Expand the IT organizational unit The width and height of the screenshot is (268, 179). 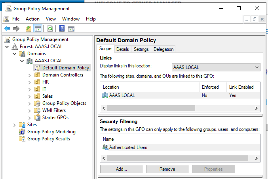pos(29,89)
